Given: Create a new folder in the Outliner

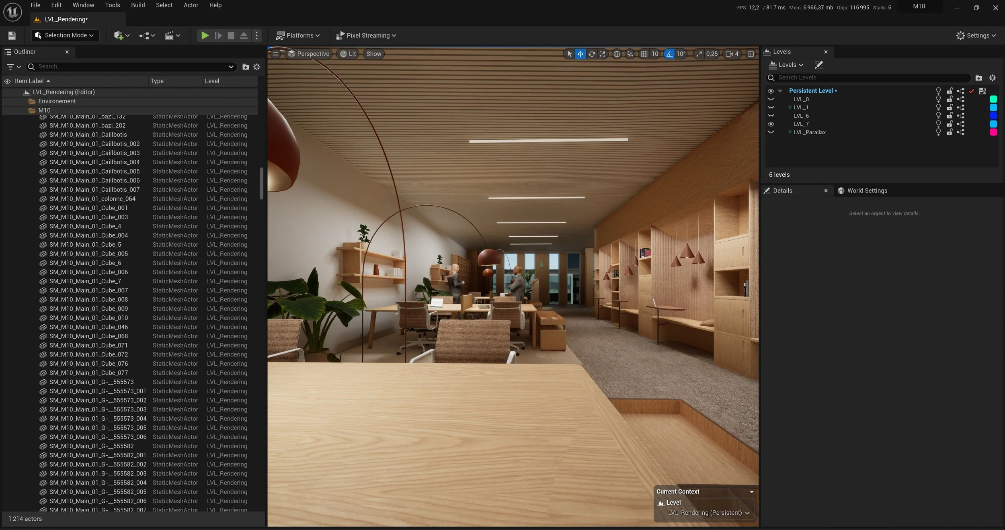Looking at the screenshot, I should [x=246, y=67].
